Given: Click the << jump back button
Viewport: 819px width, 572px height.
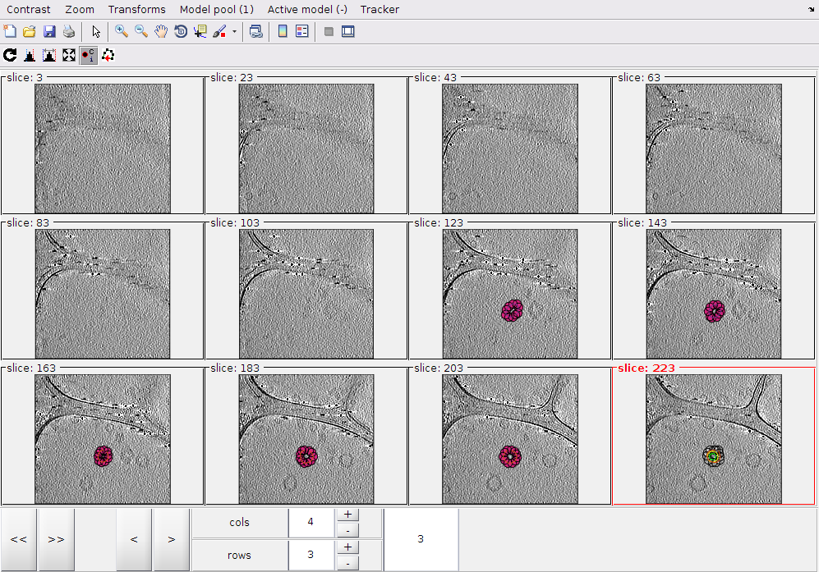Looking at the screenshot, I should 19,540.
